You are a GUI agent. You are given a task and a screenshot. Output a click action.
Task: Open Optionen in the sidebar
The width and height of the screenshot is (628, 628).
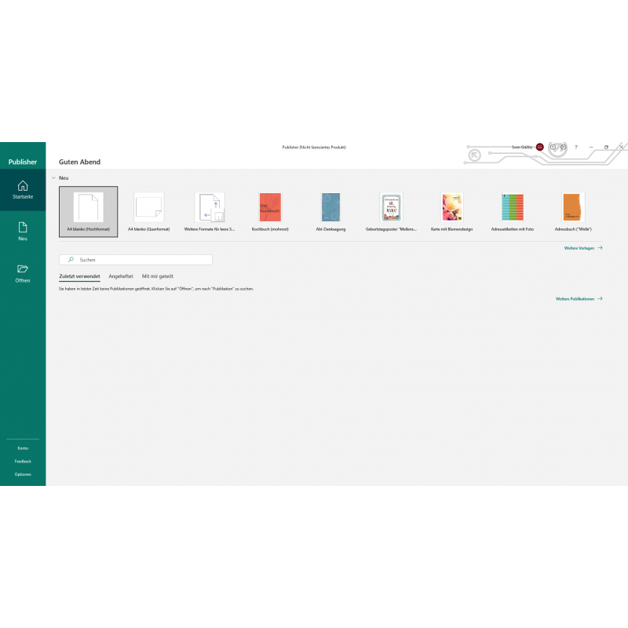[23, 474]
